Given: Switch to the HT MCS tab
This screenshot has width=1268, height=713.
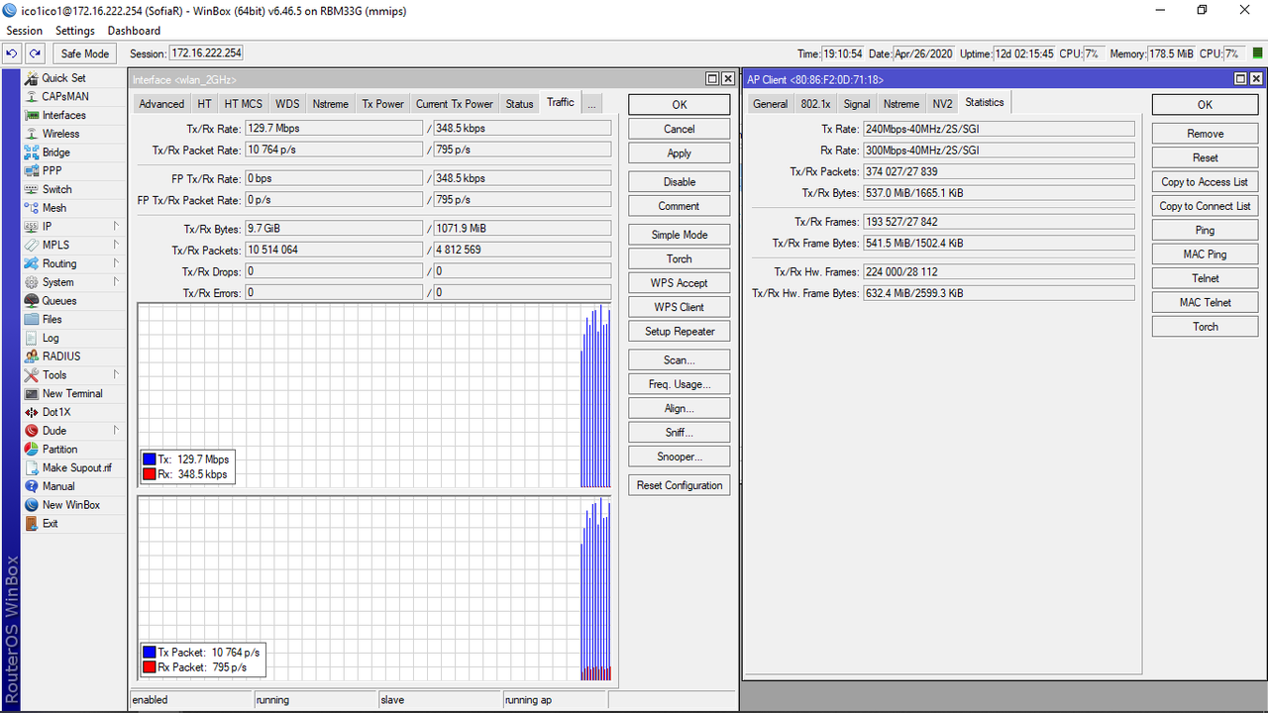Looking at the screenshot, I should point(244,103).
